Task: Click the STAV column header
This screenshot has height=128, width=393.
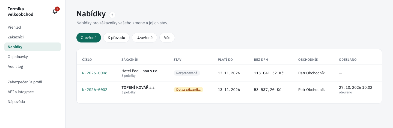Action: (177, 60)
